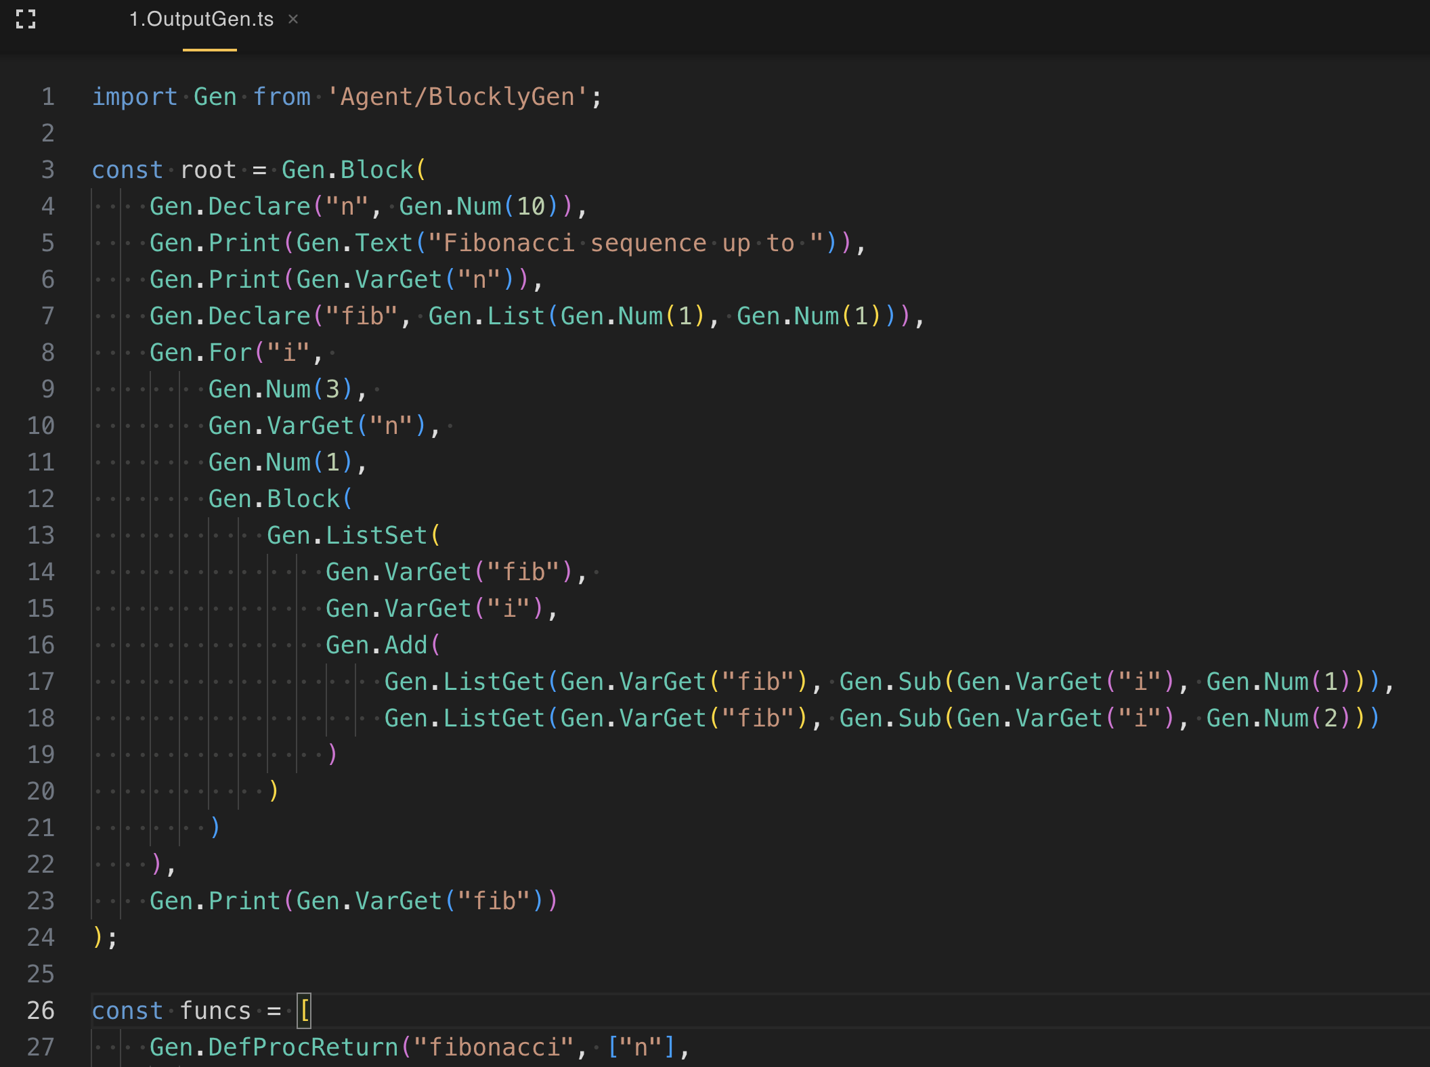Click Gen.ListSet on line 13
This screenshot has height=1067, width=1430.
347,535
